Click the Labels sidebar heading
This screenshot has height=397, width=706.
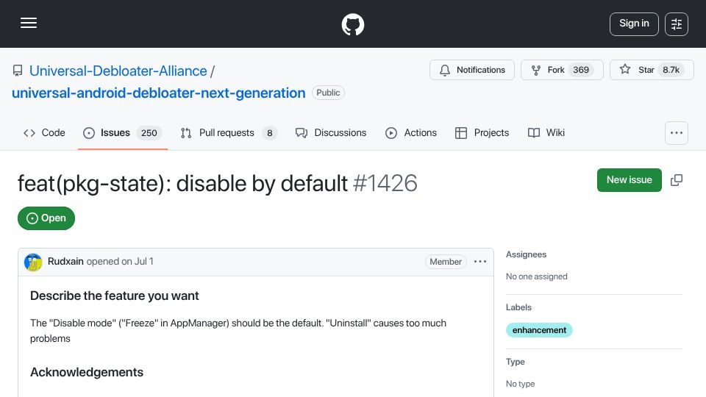(x=518, y=307)
